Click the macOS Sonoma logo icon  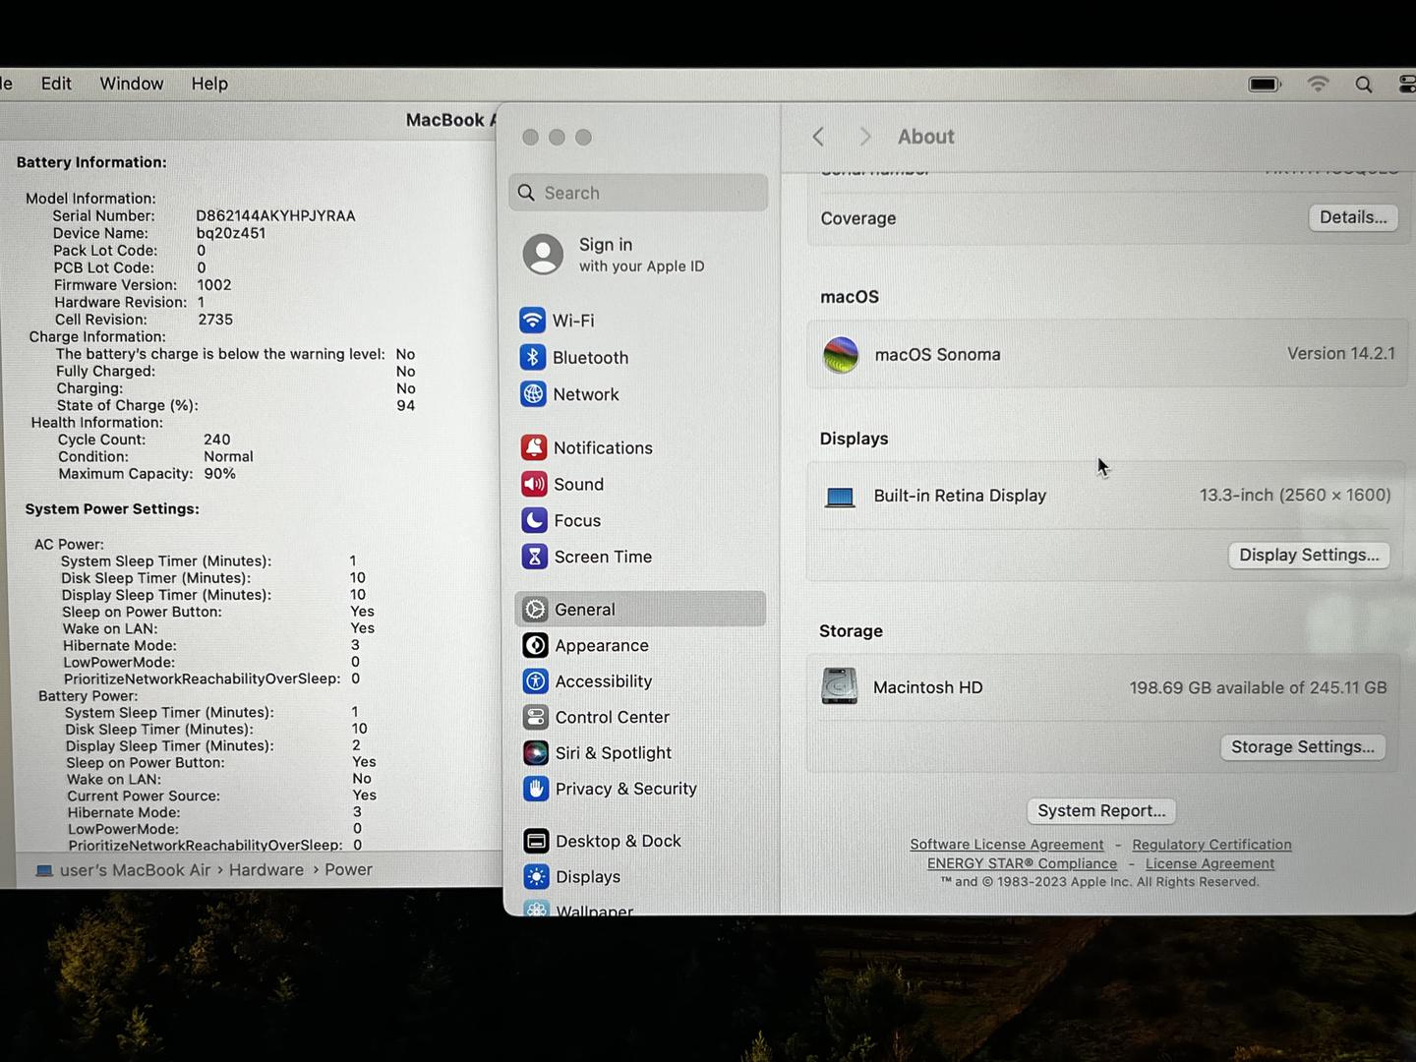pyautogui.click(x=841, y=355)
